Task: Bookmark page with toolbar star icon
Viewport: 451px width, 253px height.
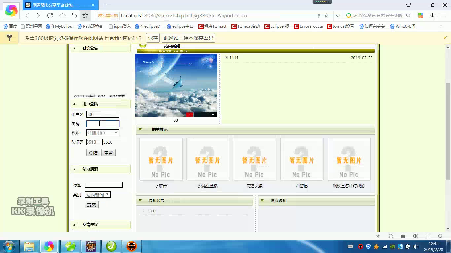Action: (85, 15)
